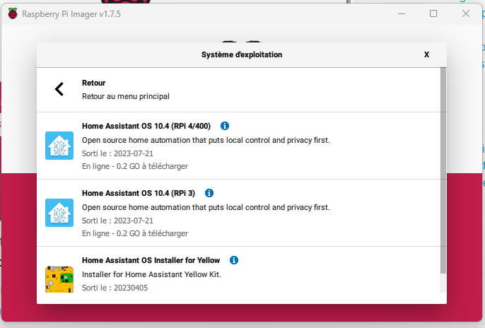This screenshot has width=485, height=328.
Task: Click the OS list vertical scrollbar
Action: click(443, 170)
